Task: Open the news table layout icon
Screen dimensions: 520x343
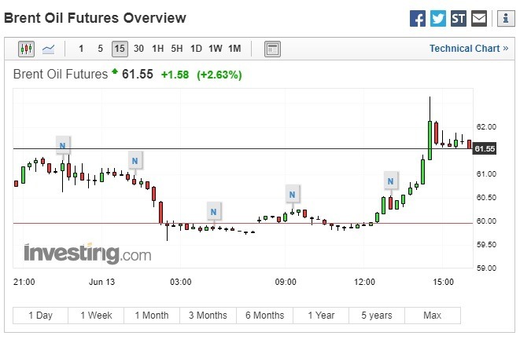Action: [x=272, y=49]
